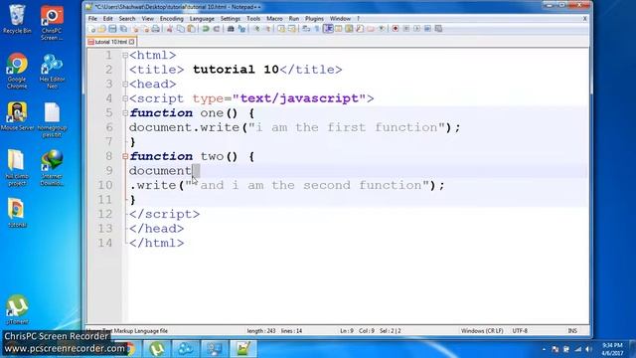
Task: Click the Zoom In toolbar icon
Action: (256, 29)
